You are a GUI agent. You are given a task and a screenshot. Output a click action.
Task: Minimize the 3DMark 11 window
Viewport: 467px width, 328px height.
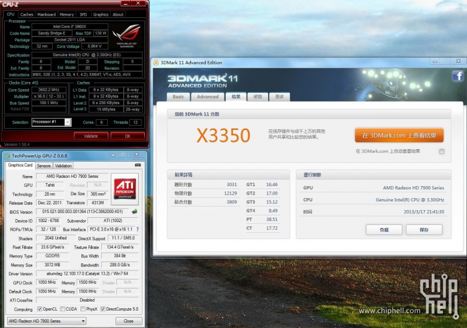(435, 61)
